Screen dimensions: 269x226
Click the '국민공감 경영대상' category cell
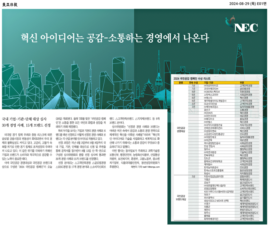coord(181,130)
